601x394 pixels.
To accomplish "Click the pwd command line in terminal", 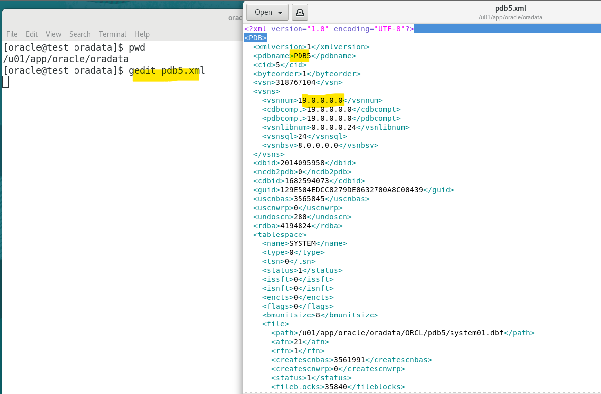I will [x=74, y=48].
